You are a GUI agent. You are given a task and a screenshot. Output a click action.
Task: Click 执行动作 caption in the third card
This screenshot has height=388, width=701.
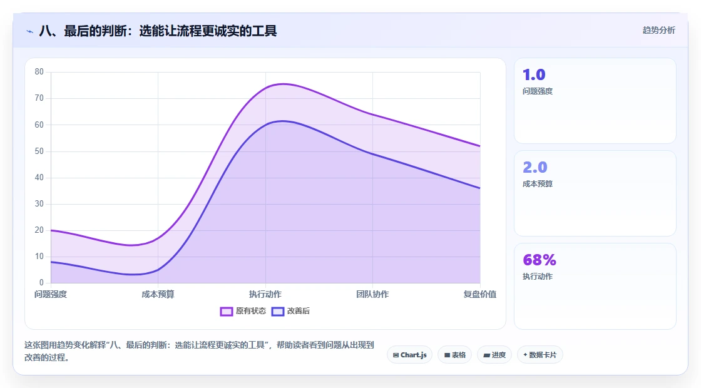538,276
